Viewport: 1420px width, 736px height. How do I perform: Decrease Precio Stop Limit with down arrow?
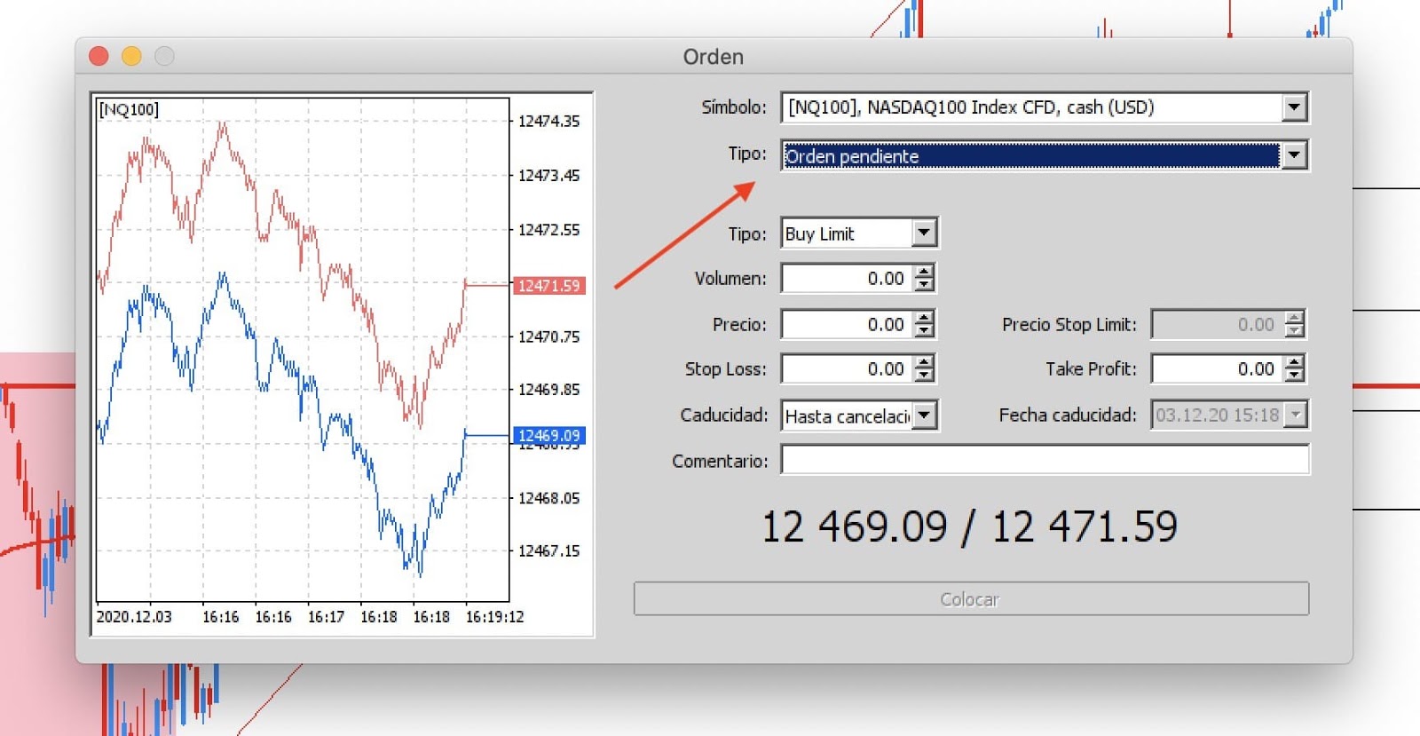pyautogui.click(x=1294, y=331)
